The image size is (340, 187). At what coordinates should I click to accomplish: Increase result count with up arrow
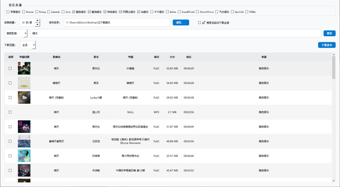pos(37,20)
